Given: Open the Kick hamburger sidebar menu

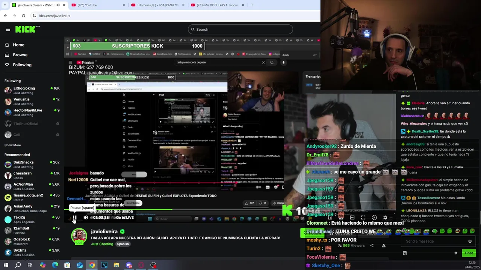Looking at the screenshot, I should point(8,29).
